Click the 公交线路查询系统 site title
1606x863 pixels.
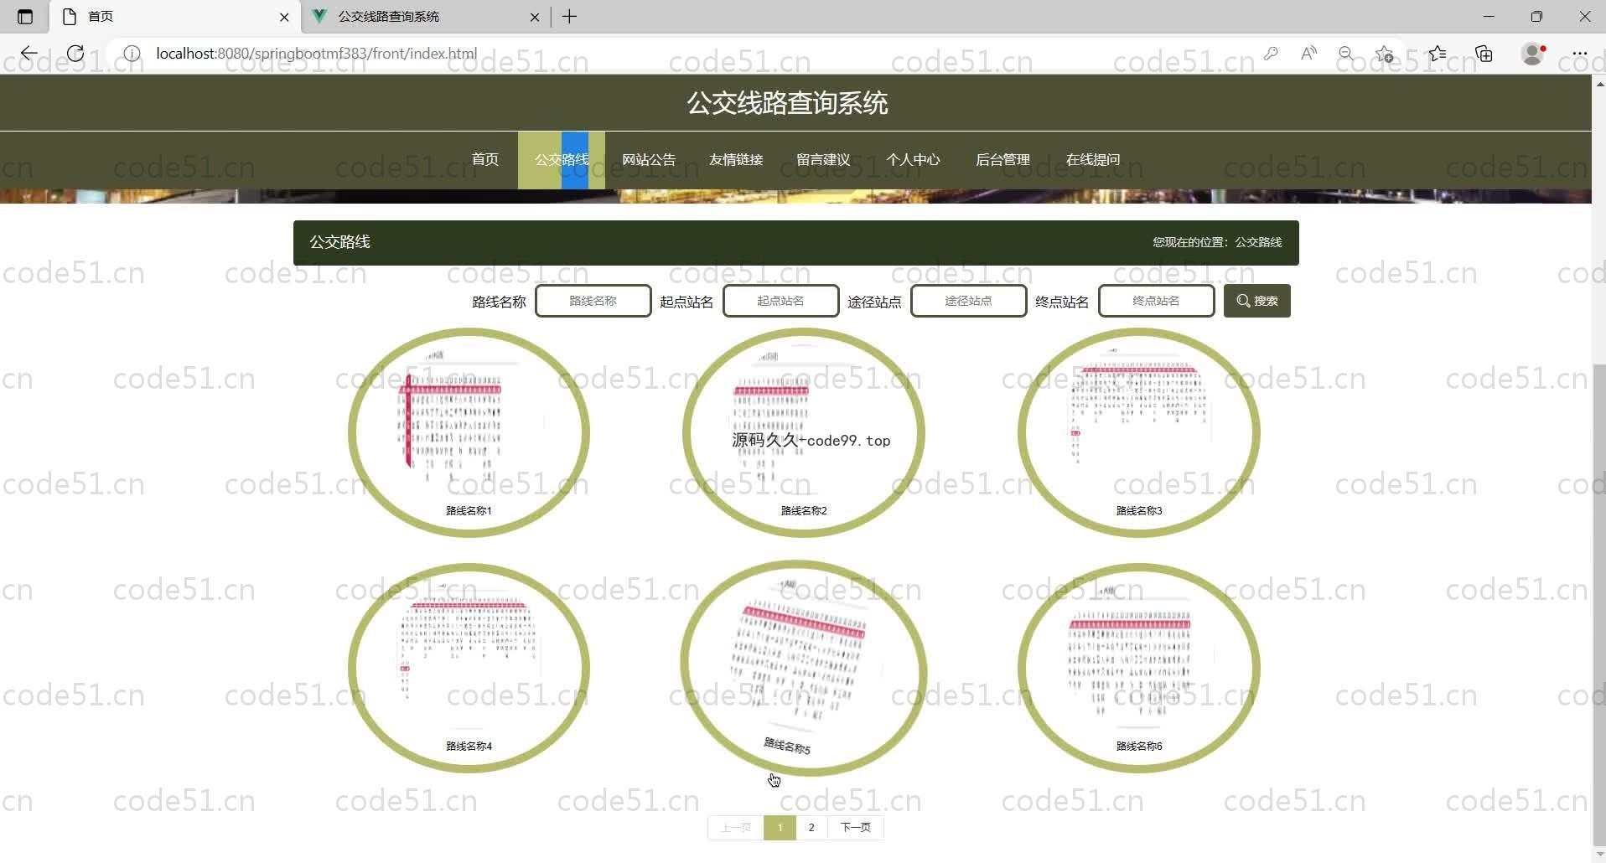[x=787, y=103]
